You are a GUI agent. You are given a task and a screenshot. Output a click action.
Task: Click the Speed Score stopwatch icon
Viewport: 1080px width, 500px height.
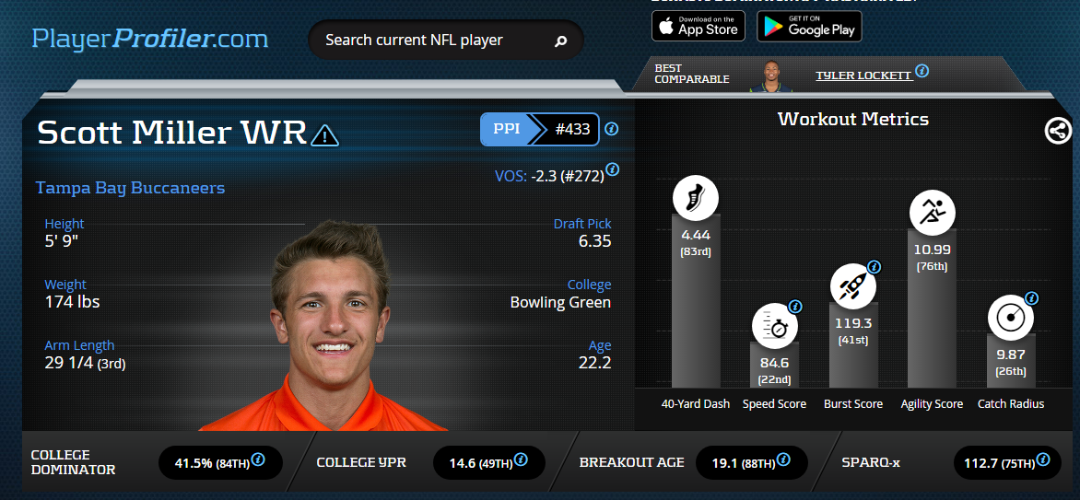(x=775, y=327)
